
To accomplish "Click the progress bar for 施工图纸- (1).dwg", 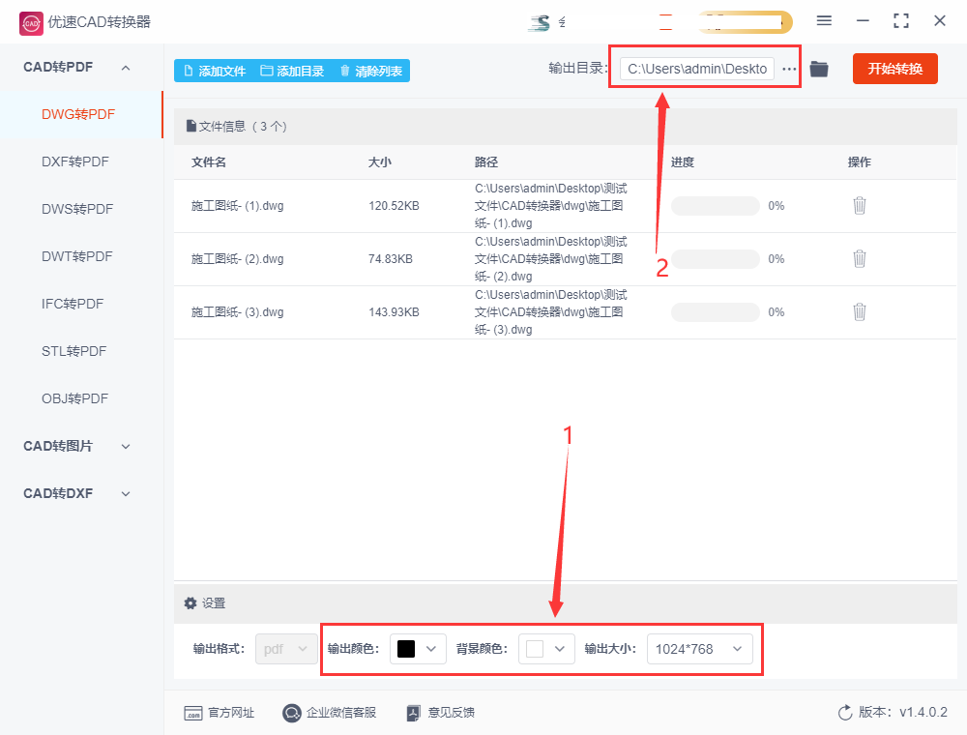I will (x=715, y=206).
